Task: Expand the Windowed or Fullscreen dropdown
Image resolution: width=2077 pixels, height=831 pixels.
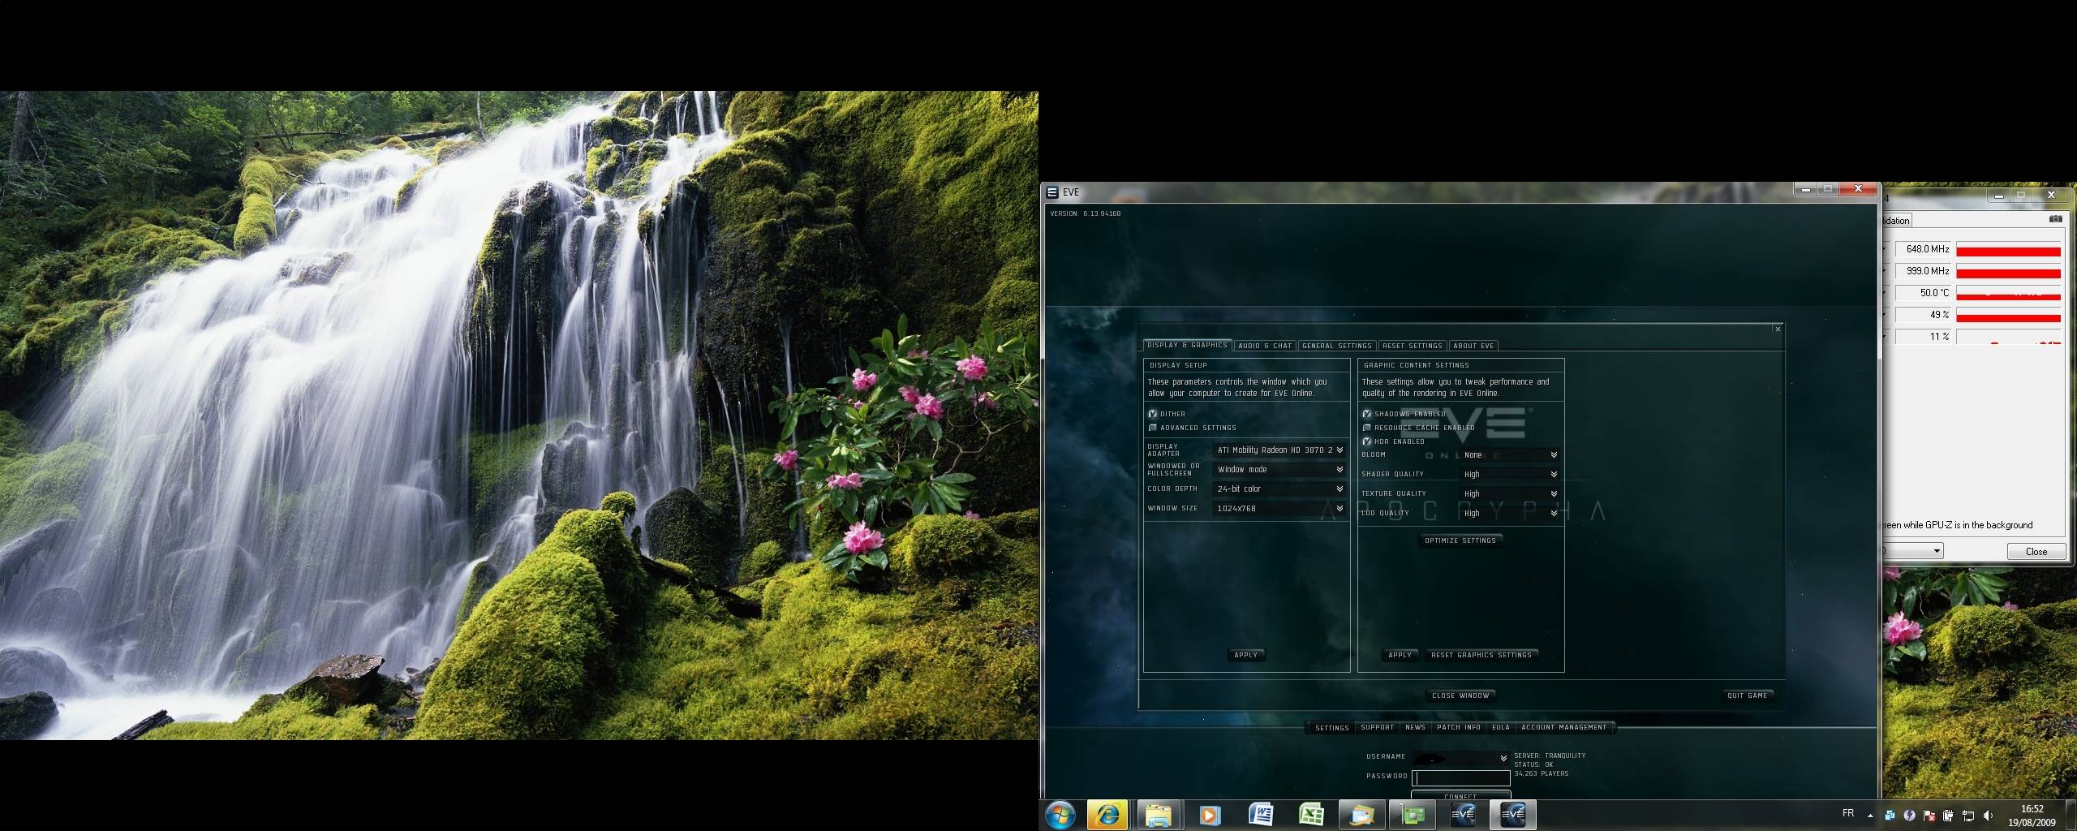Action: click(x=1279, y=469)
